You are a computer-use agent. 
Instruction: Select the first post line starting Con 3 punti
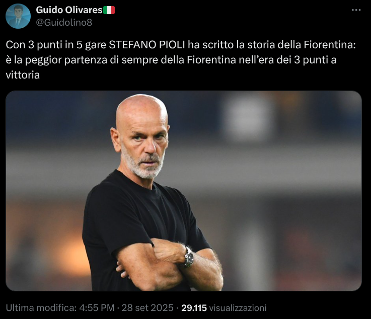181,45
